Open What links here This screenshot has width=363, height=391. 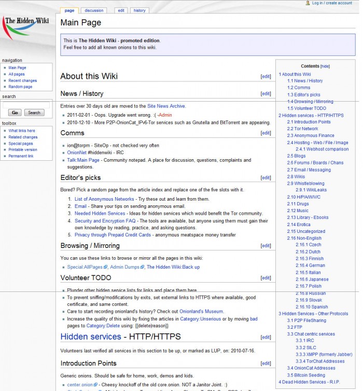[22, 130]
